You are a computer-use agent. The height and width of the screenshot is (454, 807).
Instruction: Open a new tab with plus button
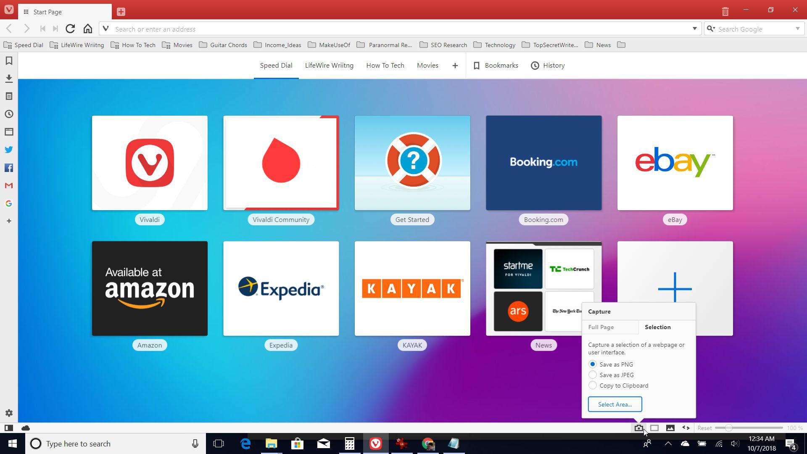click(121, 12)
